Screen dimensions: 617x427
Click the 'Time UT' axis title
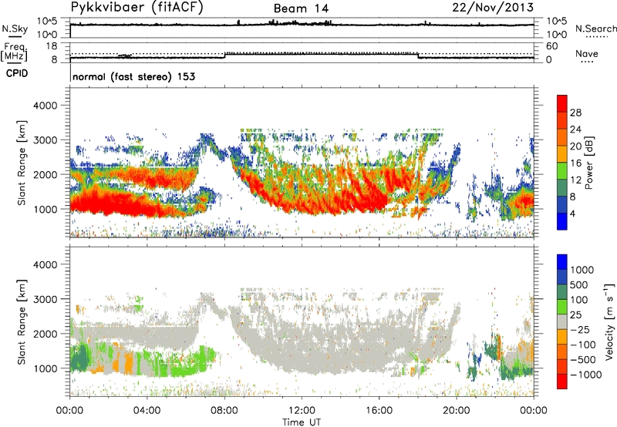pos(302,422)
